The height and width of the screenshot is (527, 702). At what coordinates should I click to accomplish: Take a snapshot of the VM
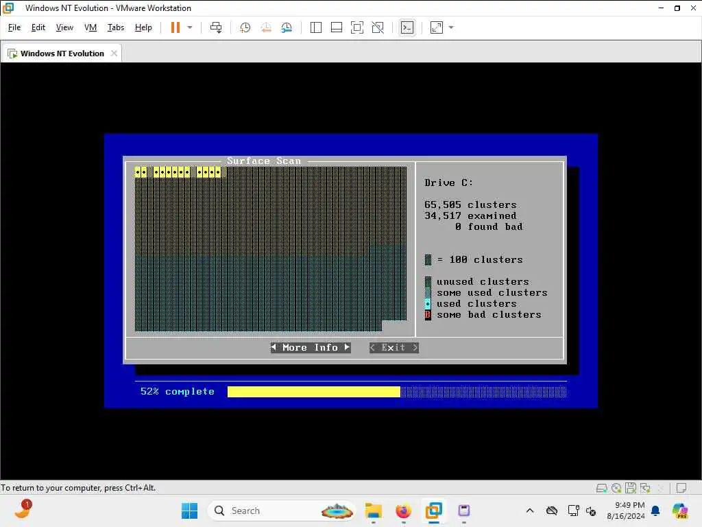[245, 27]
